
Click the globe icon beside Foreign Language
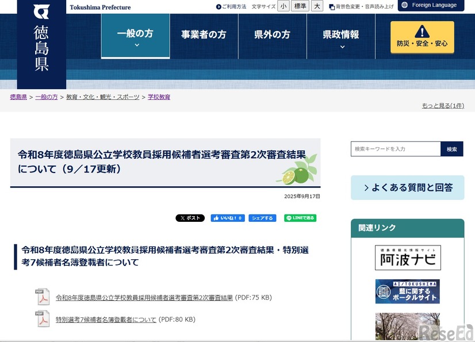coord(404,5)
